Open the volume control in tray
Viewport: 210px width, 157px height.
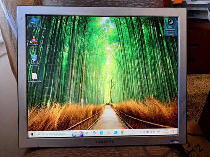point(154,132)
